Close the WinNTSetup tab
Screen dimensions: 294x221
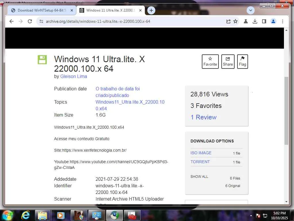[x=71, y=10]
